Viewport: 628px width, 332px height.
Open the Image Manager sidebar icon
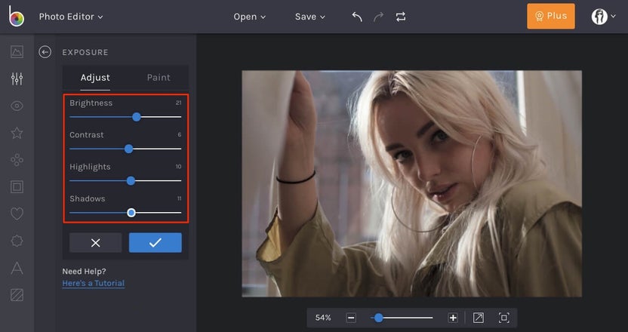tap(17, 51)
